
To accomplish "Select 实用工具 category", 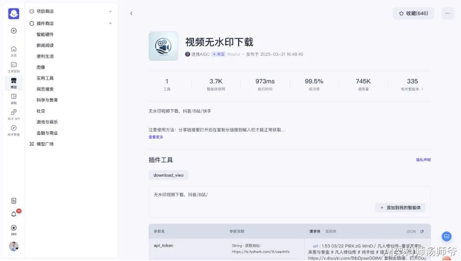I will coord(45,78).
